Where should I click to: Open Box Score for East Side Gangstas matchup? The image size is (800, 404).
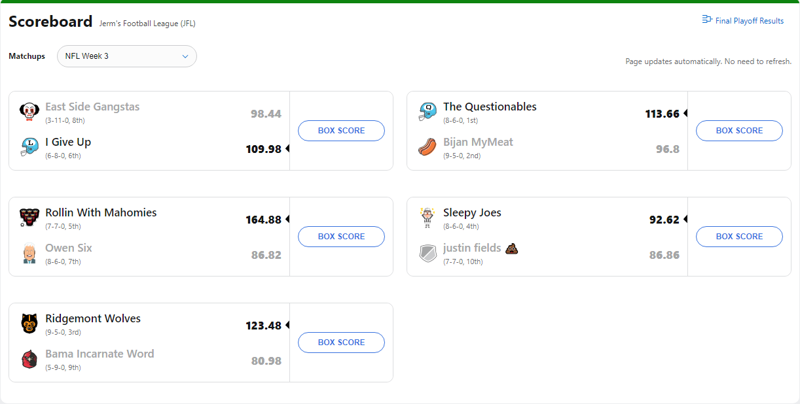341,131
